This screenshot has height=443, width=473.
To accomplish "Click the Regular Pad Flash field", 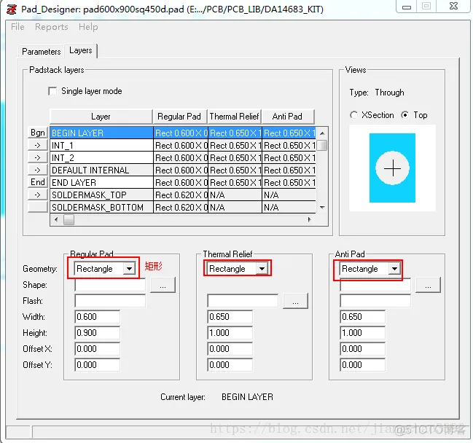I will pyautogui.click(x=110, y=301).
